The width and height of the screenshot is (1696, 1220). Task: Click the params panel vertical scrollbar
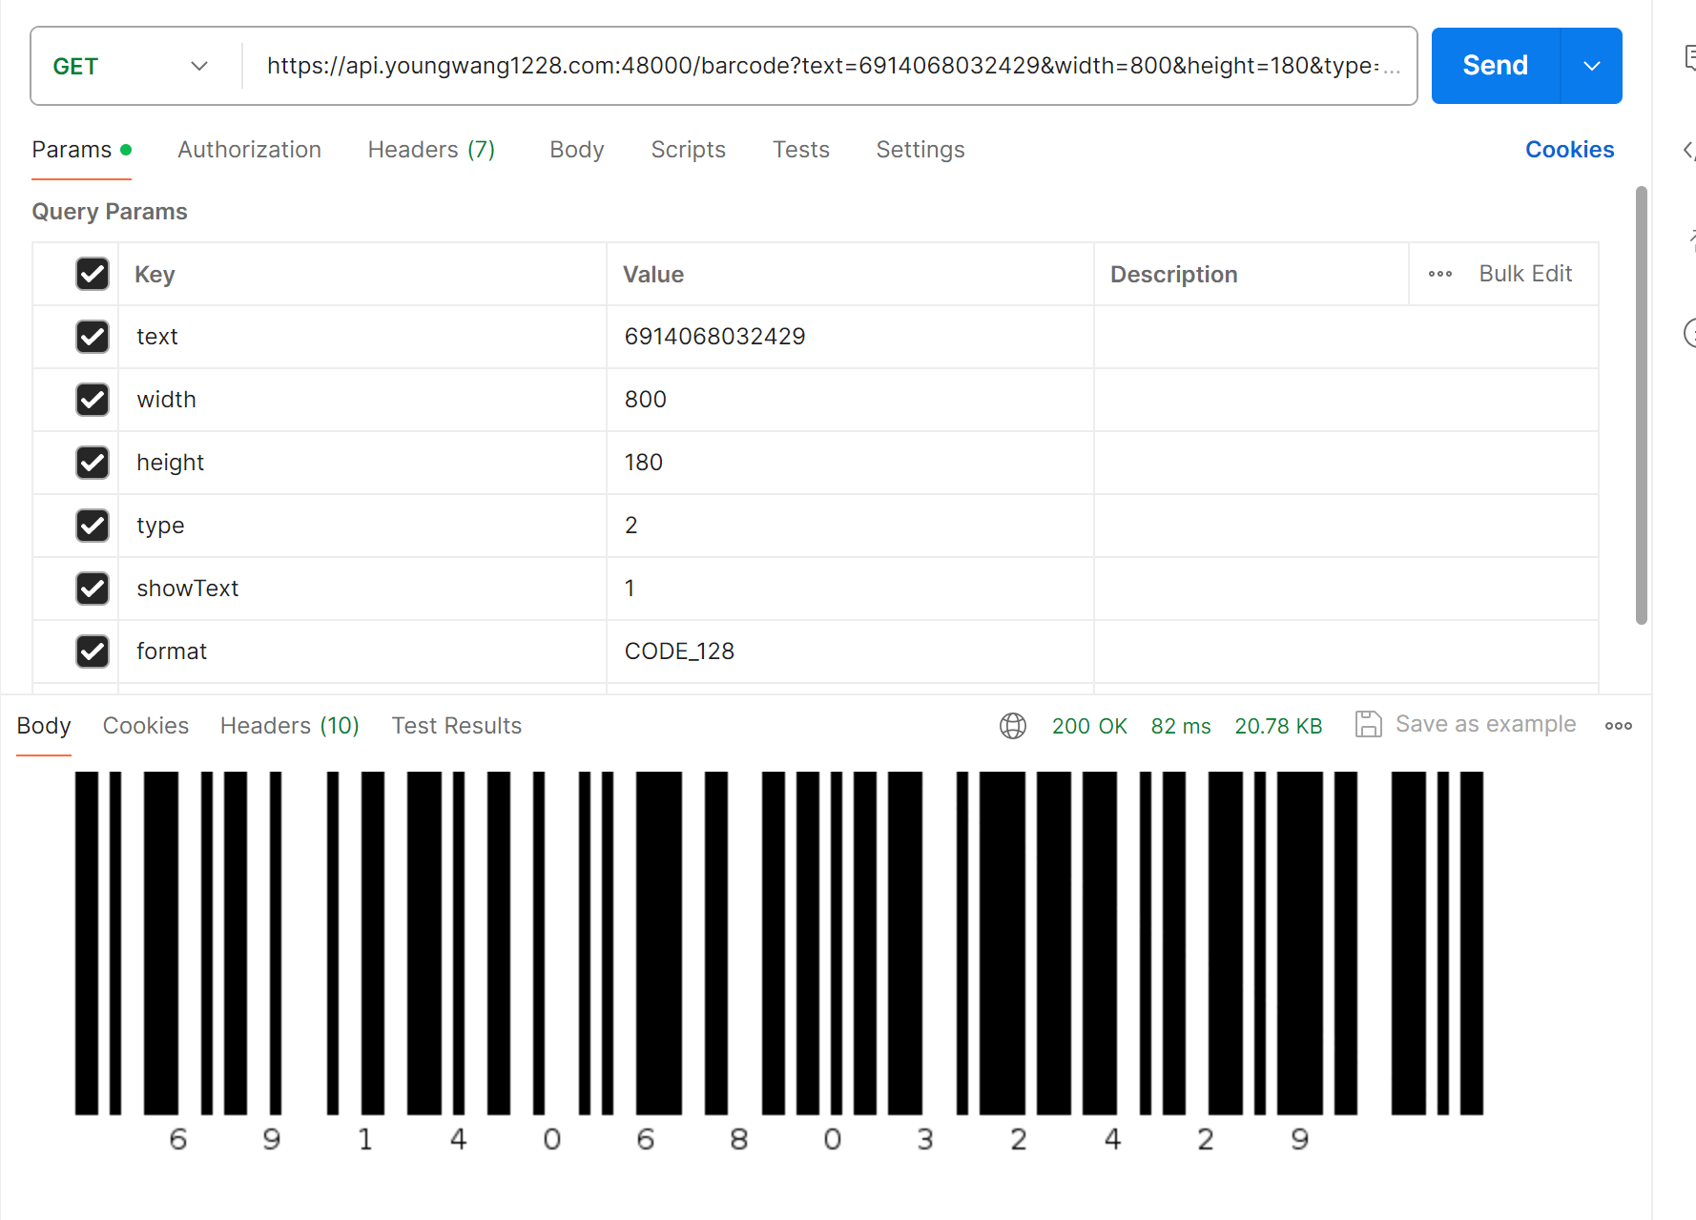pos(1642,405)
